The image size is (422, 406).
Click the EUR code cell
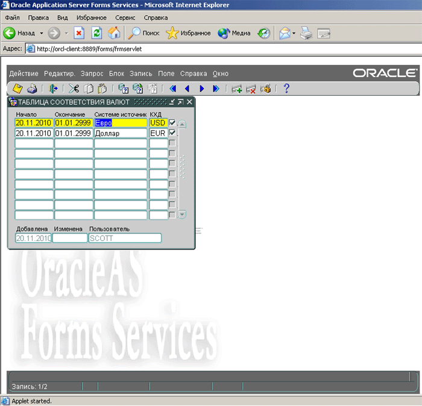(x=159, y=133)
